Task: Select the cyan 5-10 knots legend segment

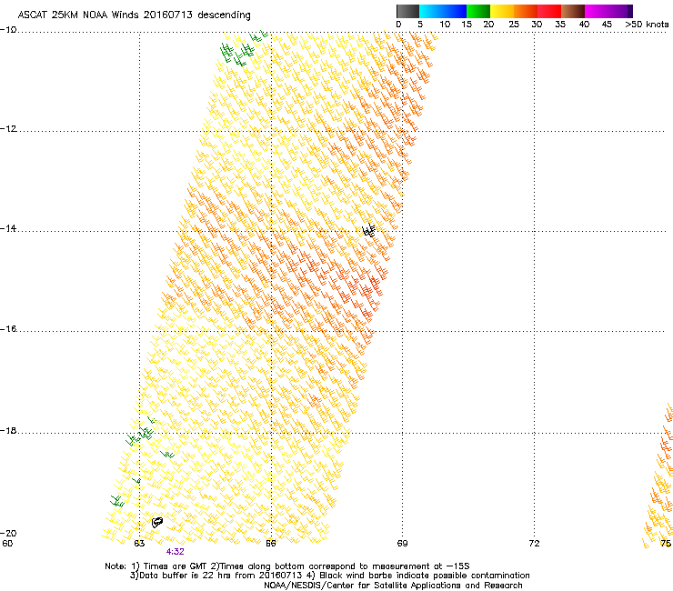Action: click(431, 11)
